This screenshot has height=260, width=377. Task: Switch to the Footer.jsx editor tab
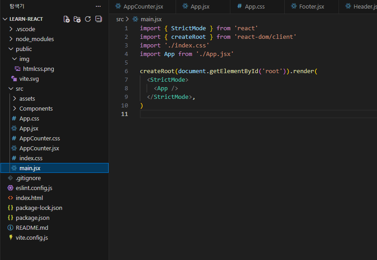pos(311,6)
